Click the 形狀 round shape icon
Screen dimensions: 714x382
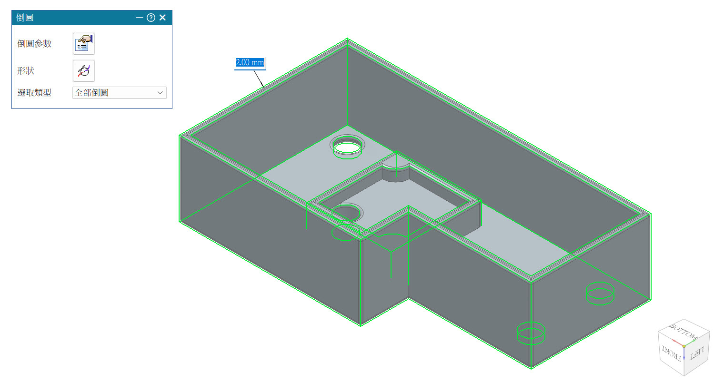83,71
